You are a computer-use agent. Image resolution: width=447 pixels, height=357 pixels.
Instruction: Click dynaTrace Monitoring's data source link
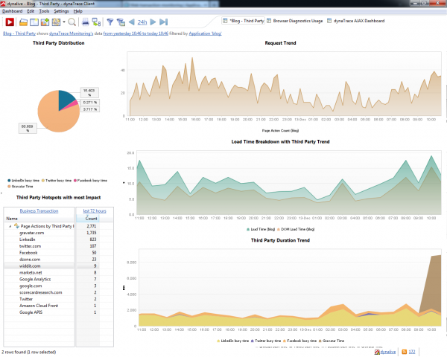pyautogui.click(x=72, y=33)
